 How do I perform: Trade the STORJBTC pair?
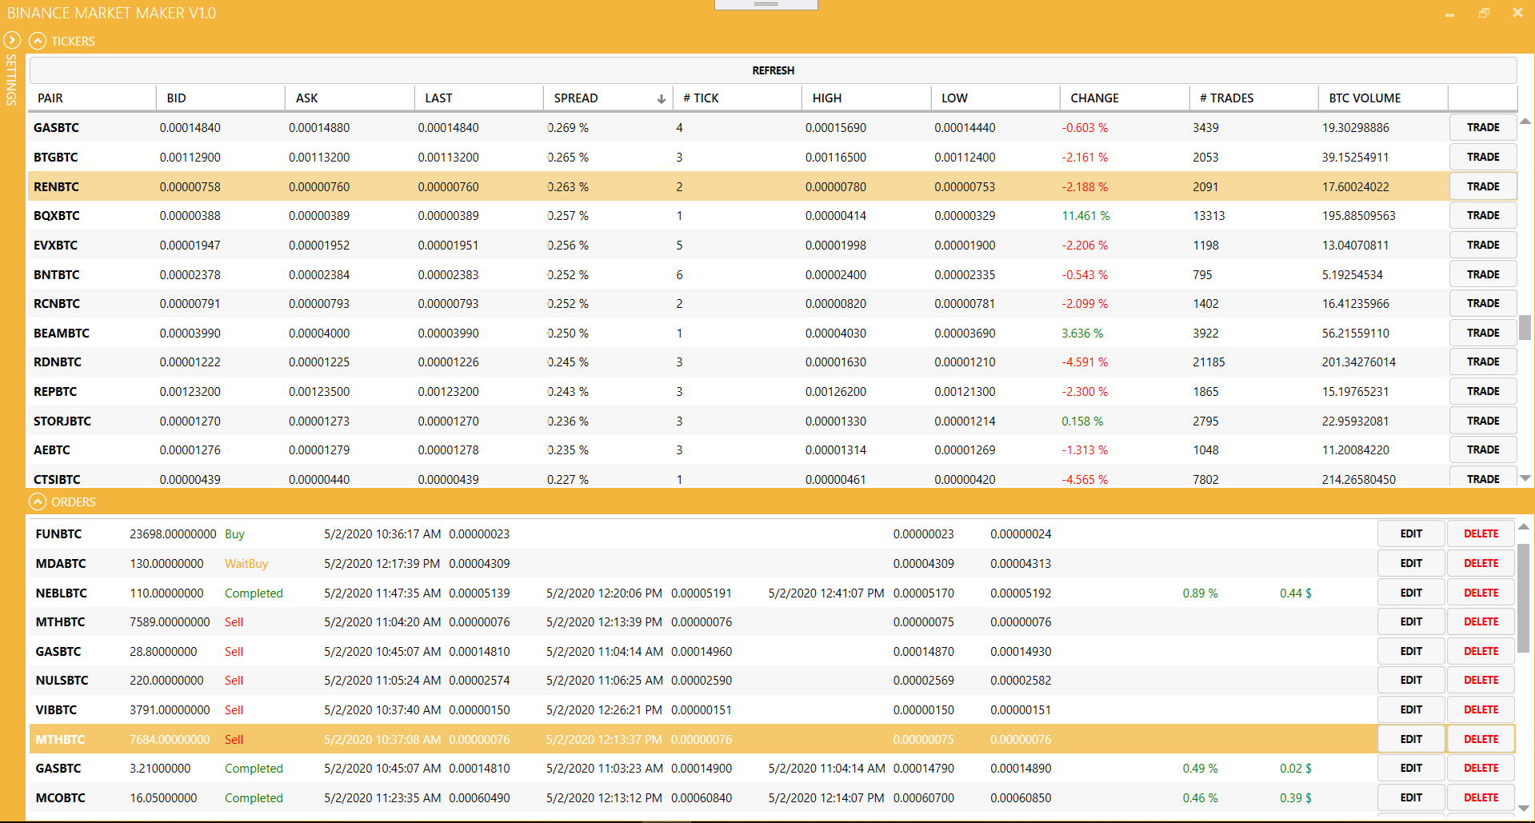(x=1483, y=421)
